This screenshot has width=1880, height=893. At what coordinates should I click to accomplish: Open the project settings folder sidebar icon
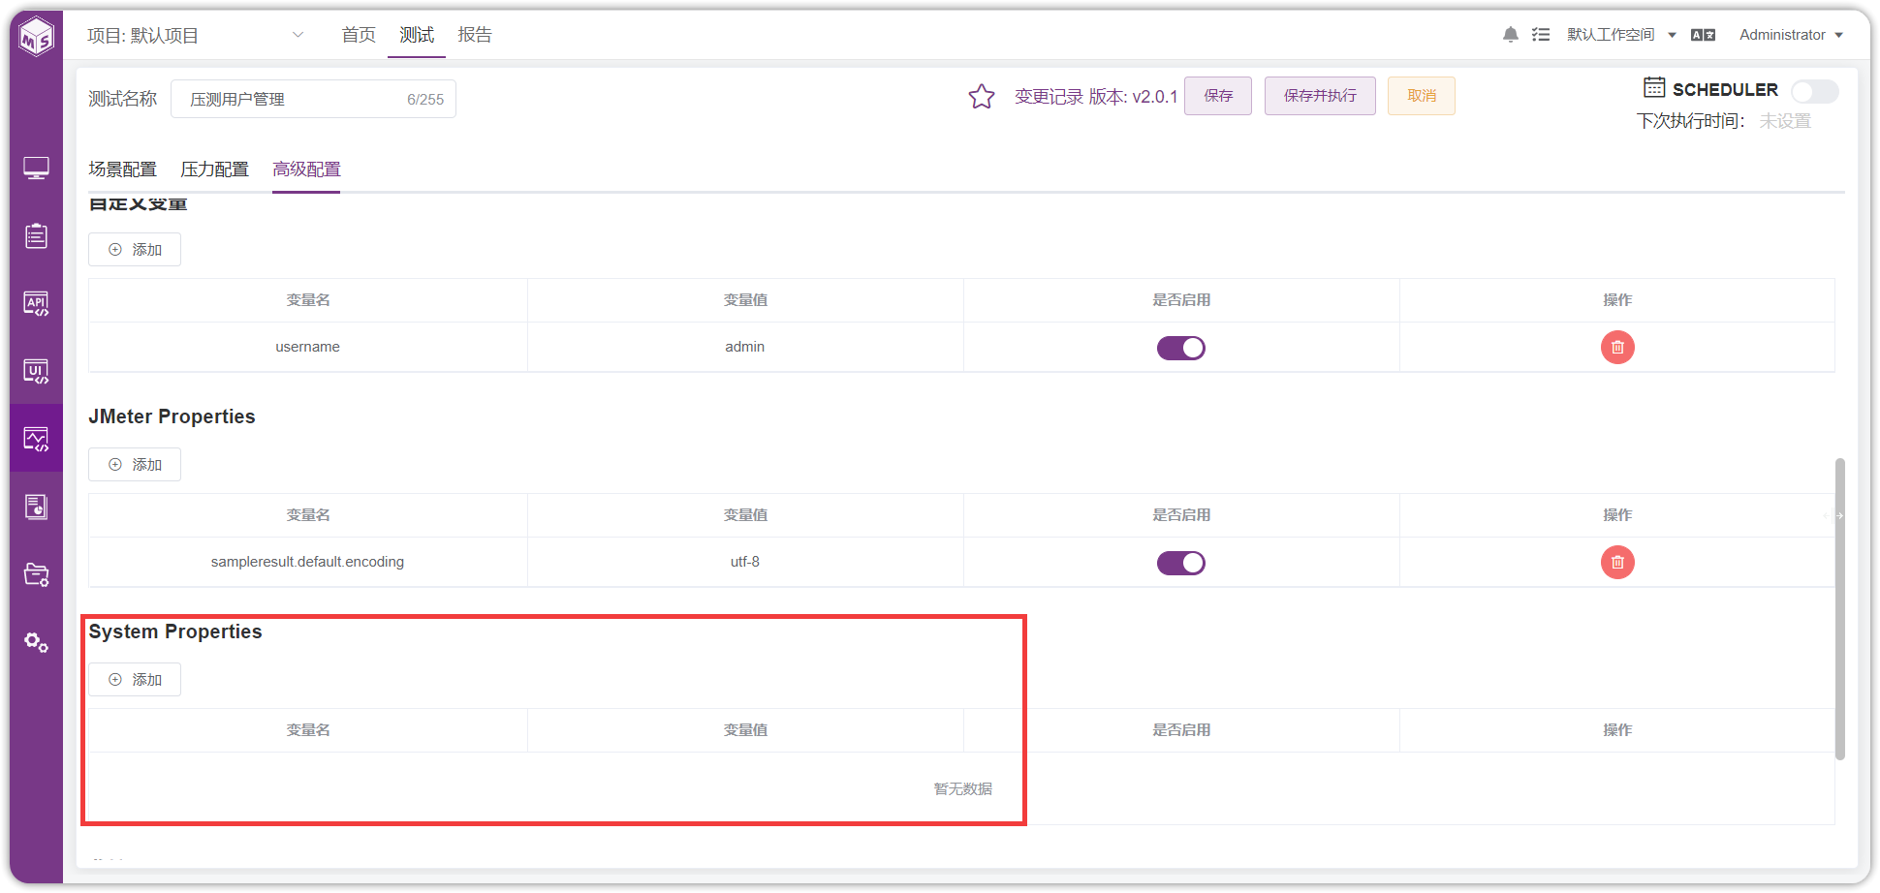(x=36, y=574)
